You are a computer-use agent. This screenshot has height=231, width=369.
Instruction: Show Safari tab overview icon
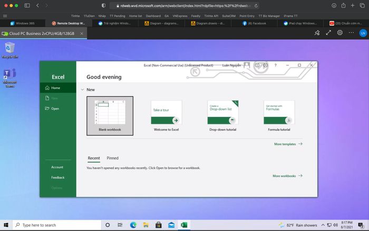click(362, 5)
